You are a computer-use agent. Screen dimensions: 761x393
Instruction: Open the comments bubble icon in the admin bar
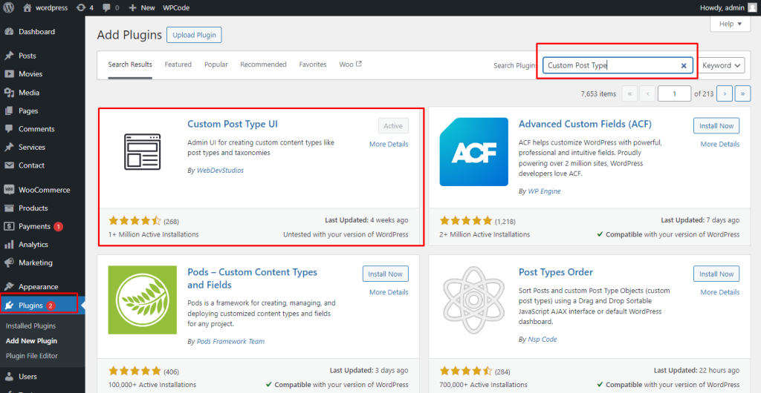pyautogui.click(x=106, y=7)
